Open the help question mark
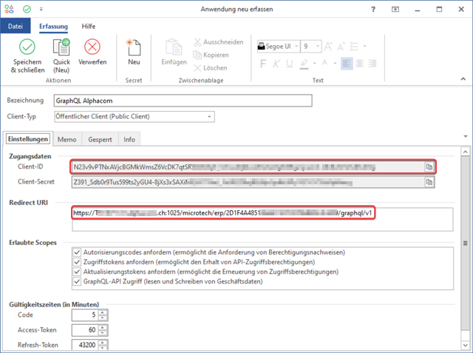The width and height of the screenshot is (473, 353). click(373, 10)
